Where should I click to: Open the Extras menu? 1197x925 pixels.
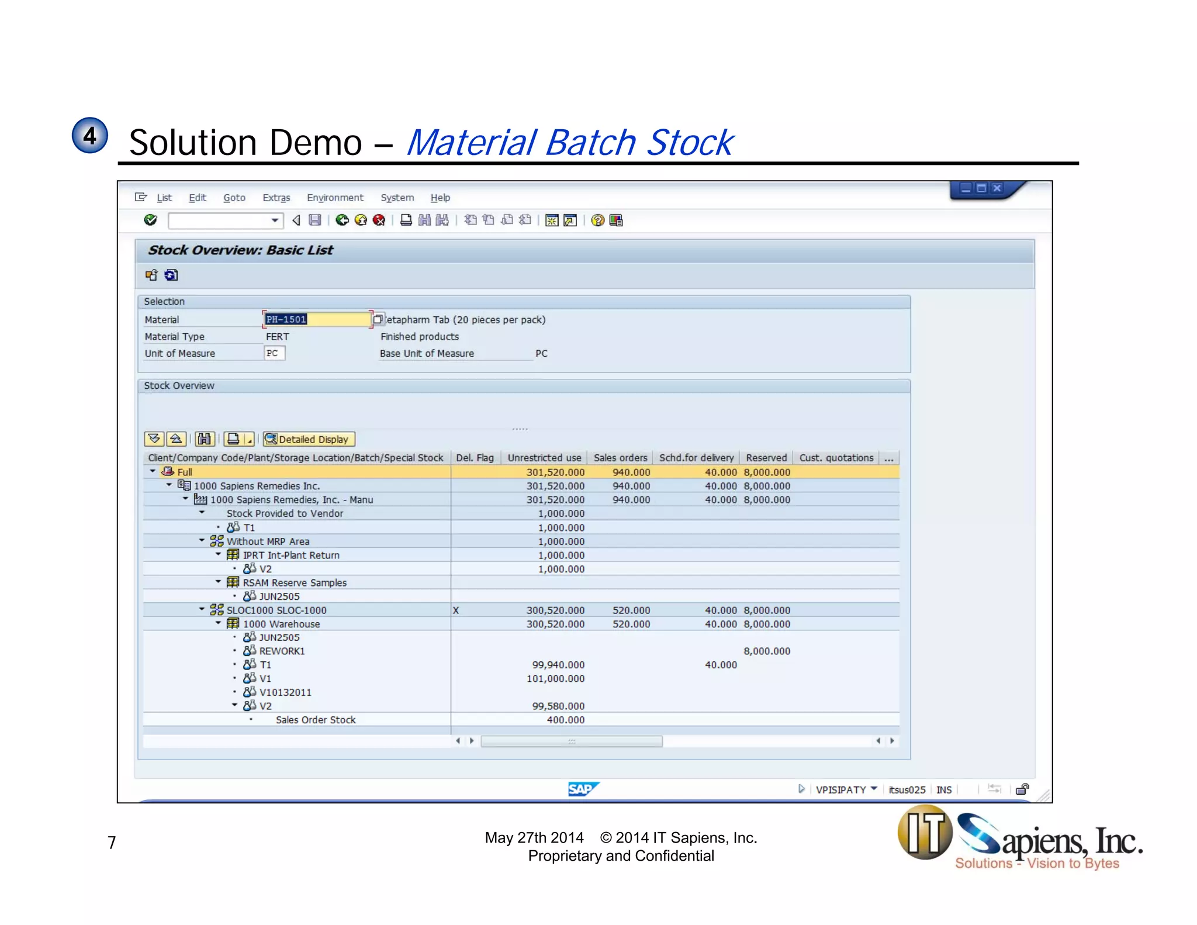(x=276, y=198)
